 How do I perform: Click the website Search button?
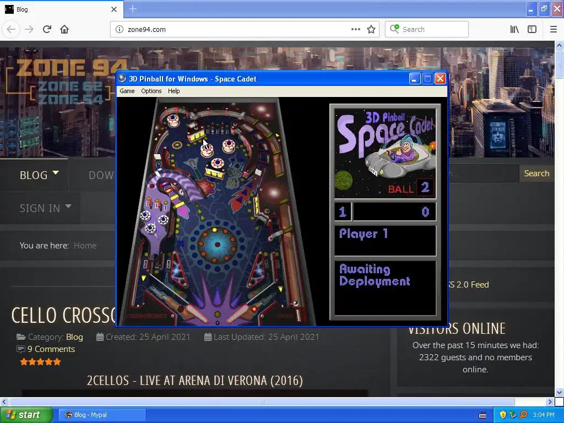coord(536,173)
